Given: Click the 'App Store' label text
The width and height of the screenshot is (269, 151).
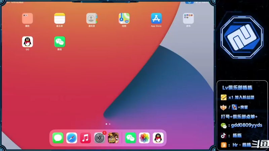Looking at the screenshot, I should tap(156, 26).
